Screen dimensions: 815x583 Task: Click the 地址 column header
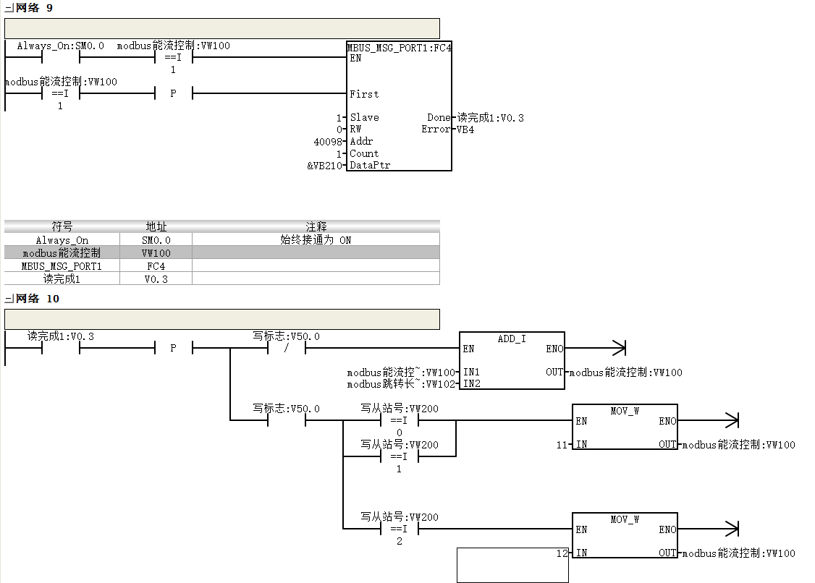click(x=156, y=226)
